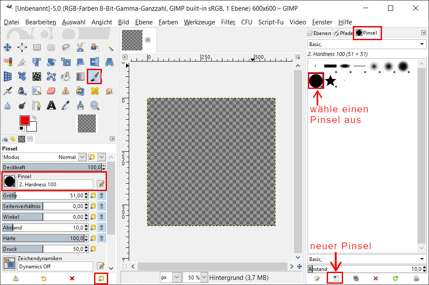Select the Select by Color tool
The width and height of the screenshot is (429, 285).
pos(8,62)
